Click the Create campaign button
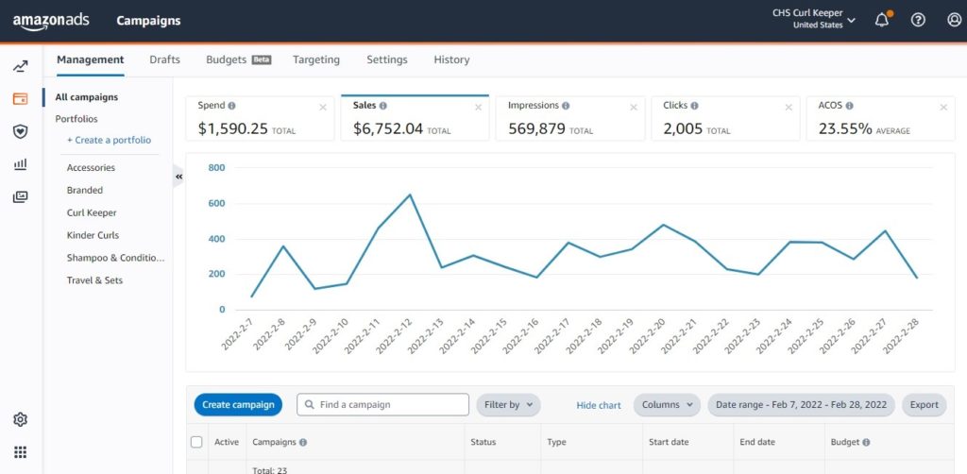967x474 pixels. (x=238, y=405)
